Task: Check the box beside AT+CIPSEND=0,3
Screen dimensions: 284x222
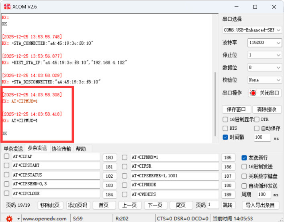Action: coord(6,184)
